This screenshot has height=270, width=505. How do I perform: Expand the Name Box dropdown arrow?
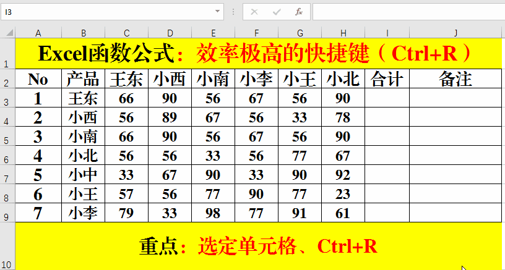(x=217, y=12)
